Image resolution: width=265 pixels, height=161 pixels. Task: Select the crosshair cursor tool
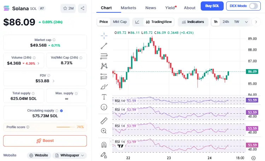pyautogui.click(x=104, y=35)
